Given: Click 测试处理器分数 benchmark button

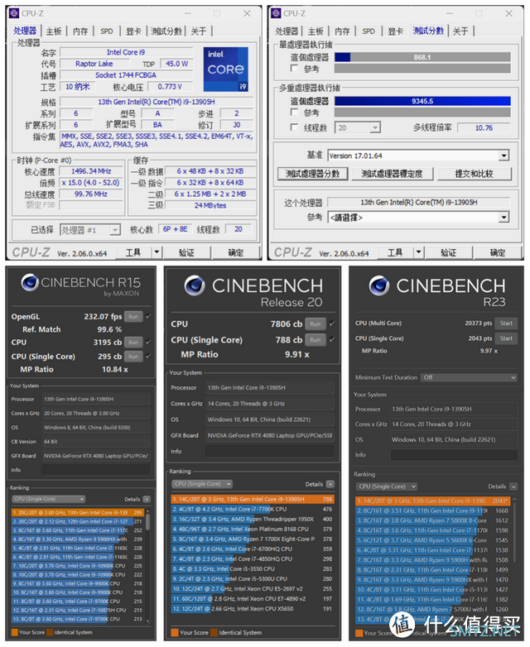Looking at the screenshot, I should [312, 174].
